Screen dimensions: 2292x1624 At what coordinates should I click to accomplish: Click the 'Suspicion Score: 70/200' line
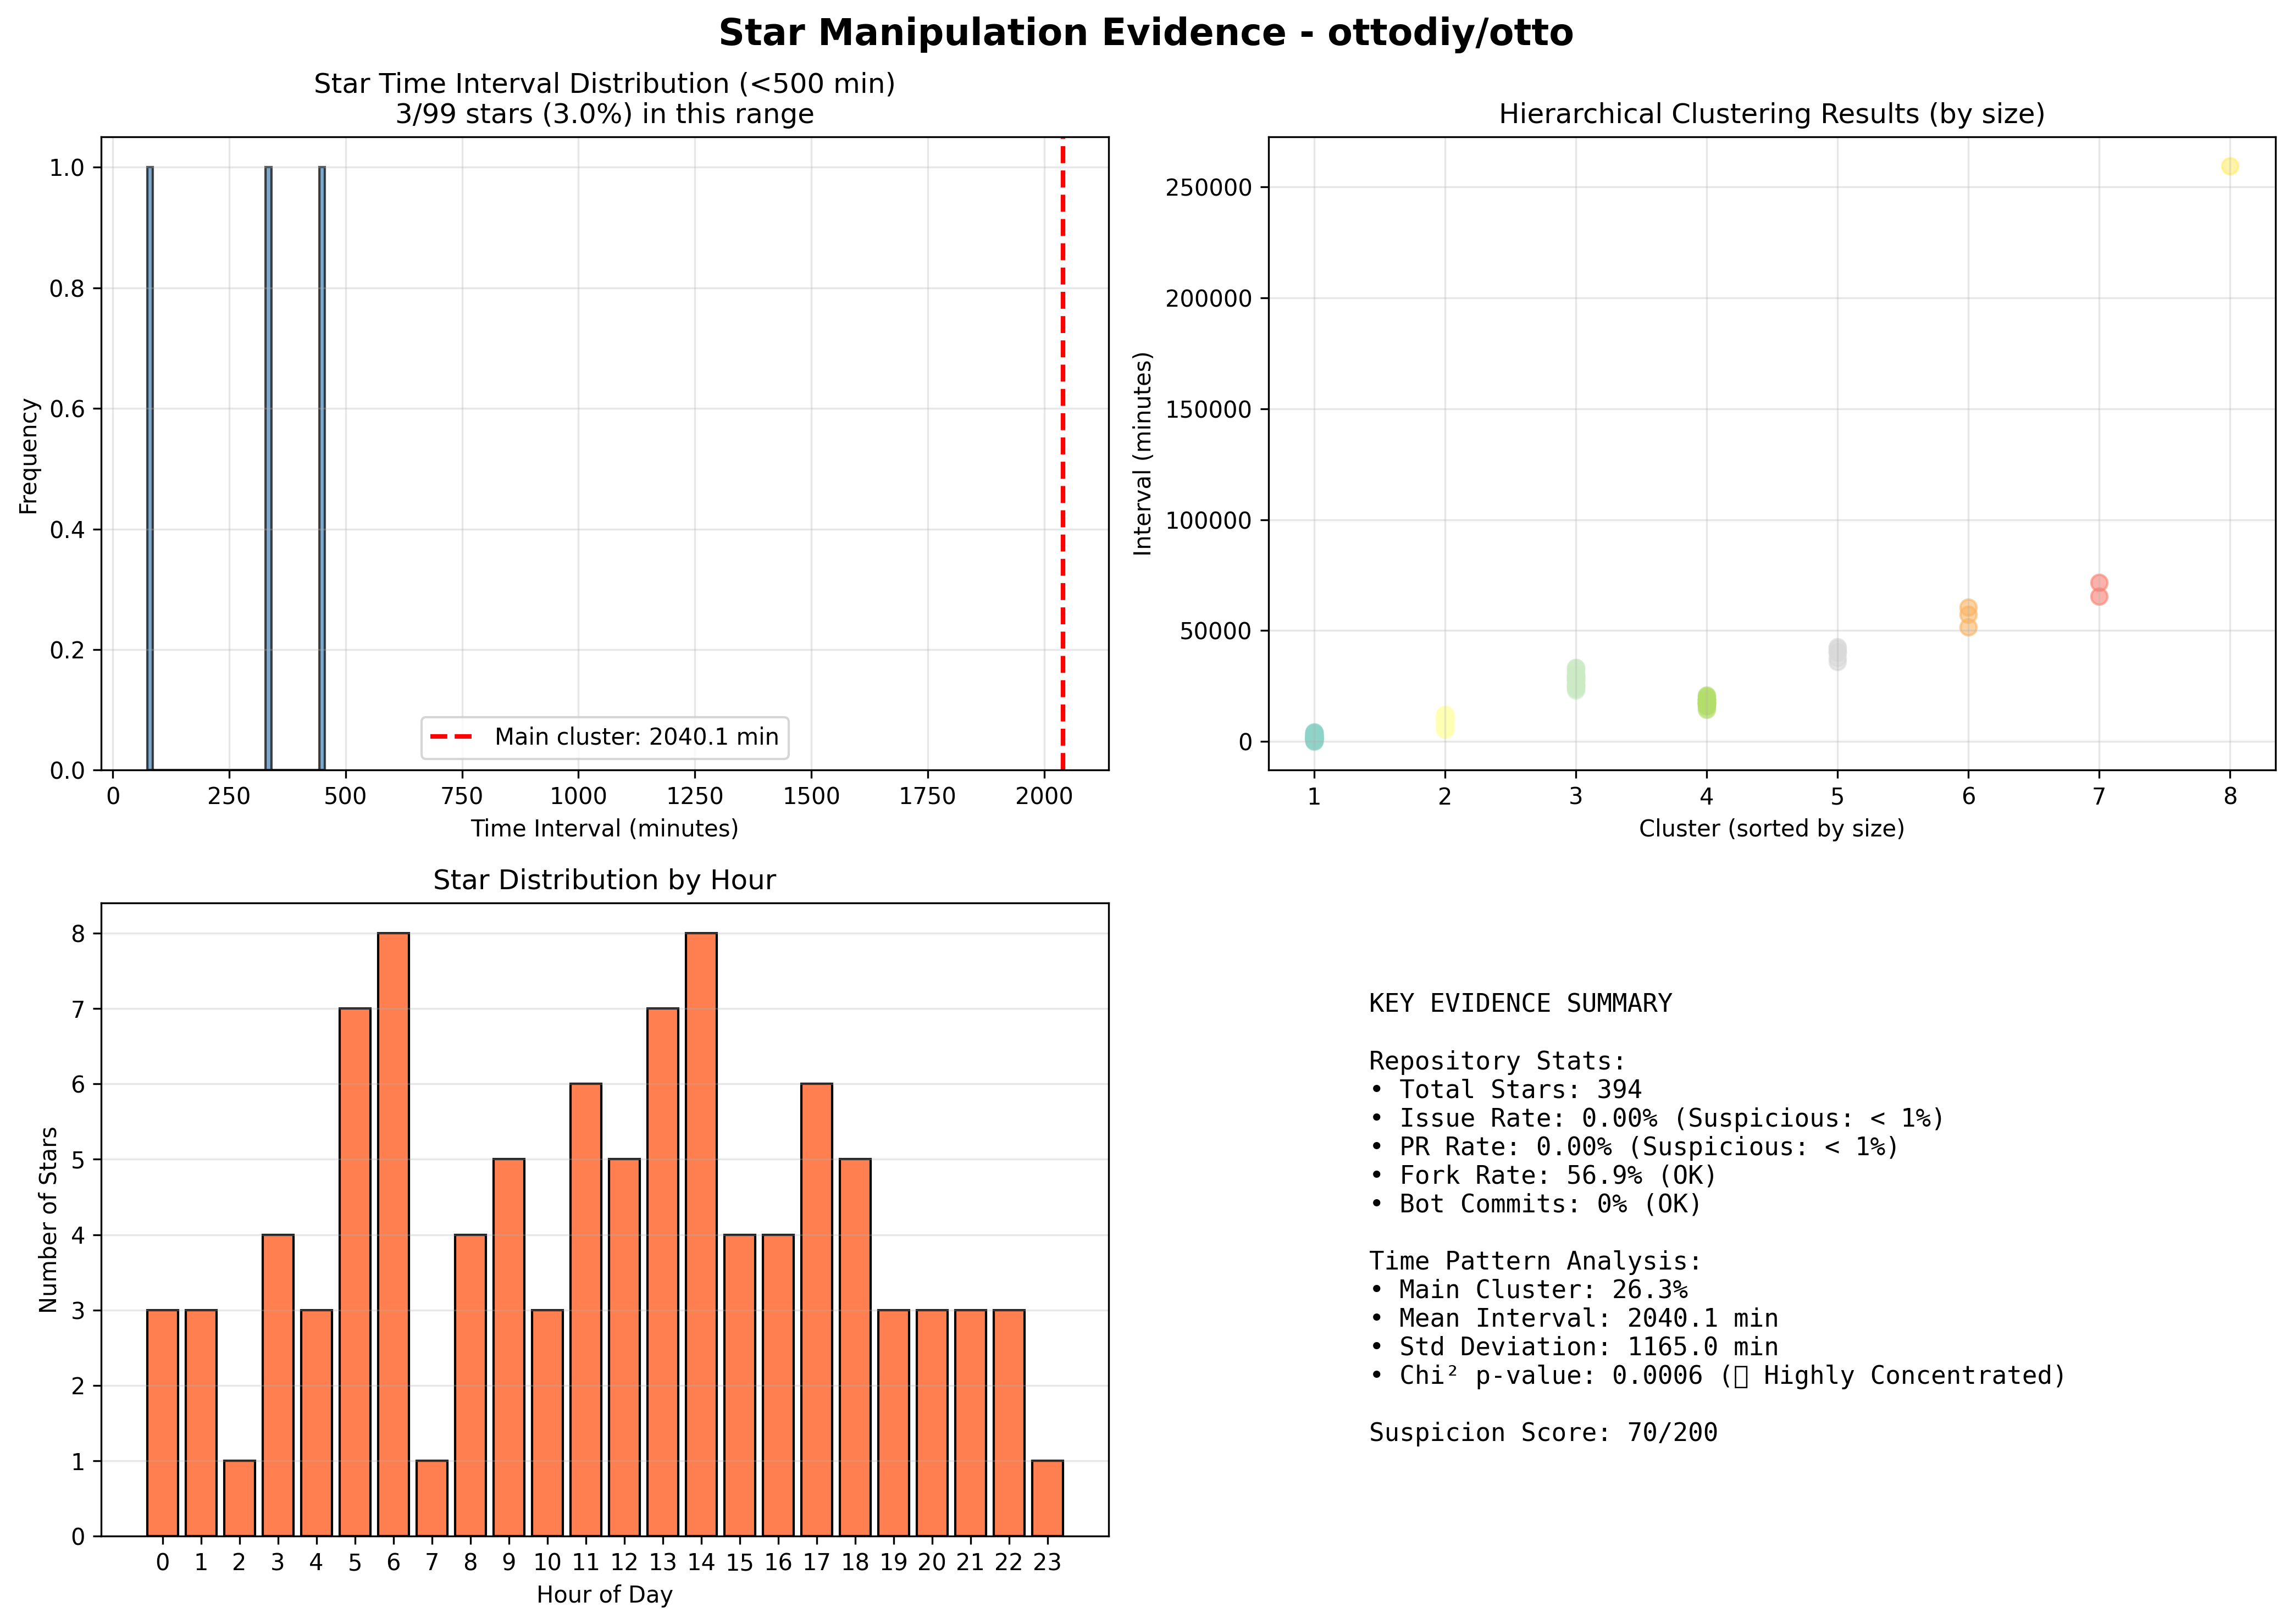pos(1543,1432)
